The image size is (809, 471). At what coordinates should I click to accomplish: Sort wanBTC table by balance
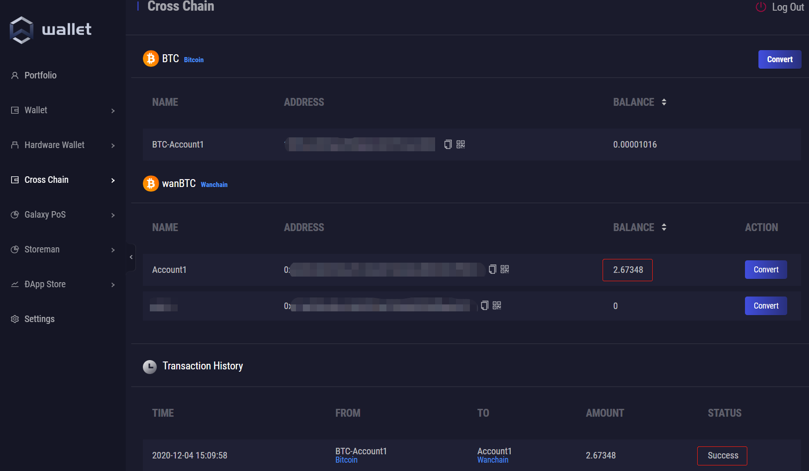664,227
